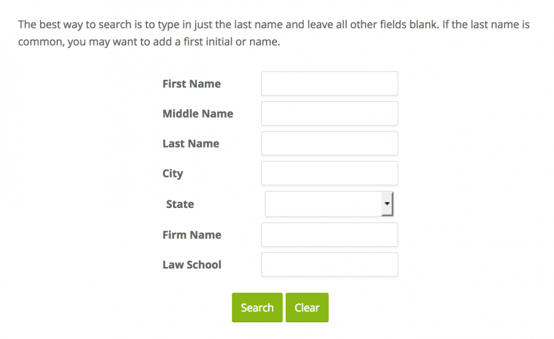Image resolution: width=554 pixels, height=339 pixels.
Task: Click the Law School text field
Action: (x=329, y=265)
